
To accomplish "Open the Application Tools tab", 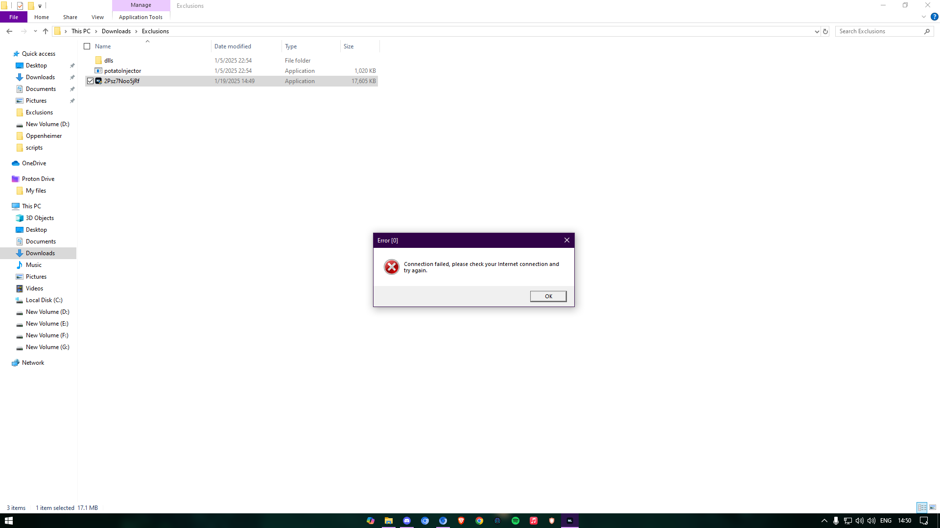I will click(141, 17).
